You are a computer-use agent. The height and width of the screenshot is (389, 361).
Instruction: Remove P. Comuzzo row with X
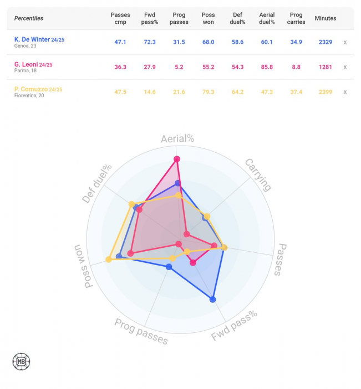pos(345,92)
